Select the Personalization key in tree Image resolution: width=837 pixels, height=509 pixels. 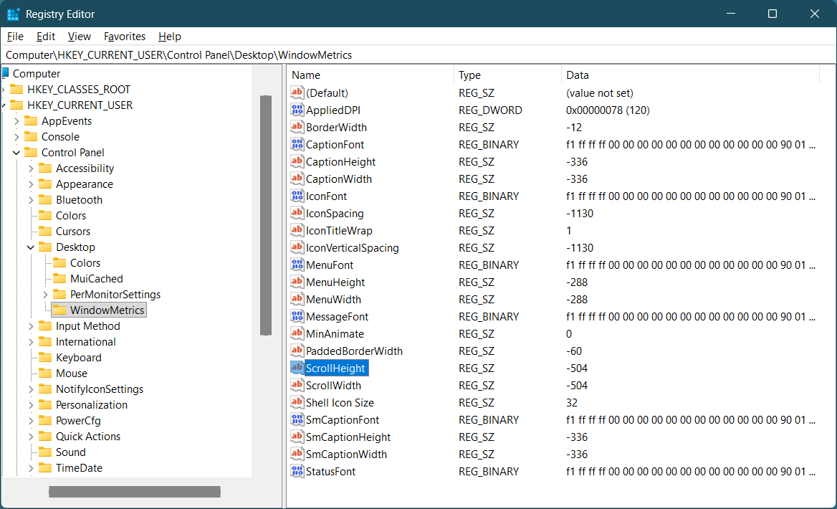92,405
